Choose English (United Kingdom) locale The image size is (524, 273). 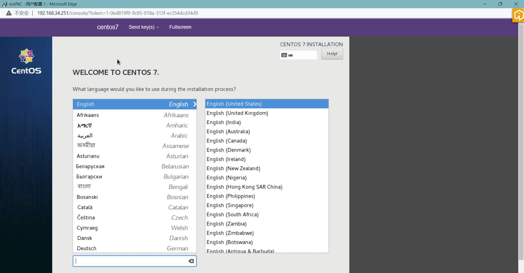coord(267,113)
